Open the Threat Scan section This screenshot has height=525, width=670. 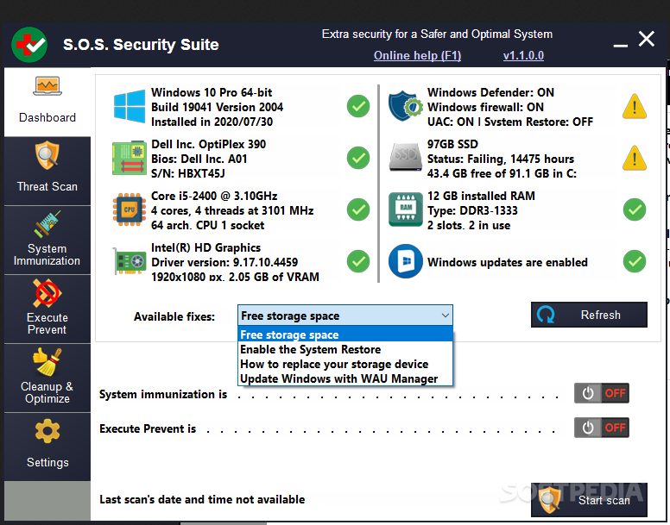(x=47, y=171)
